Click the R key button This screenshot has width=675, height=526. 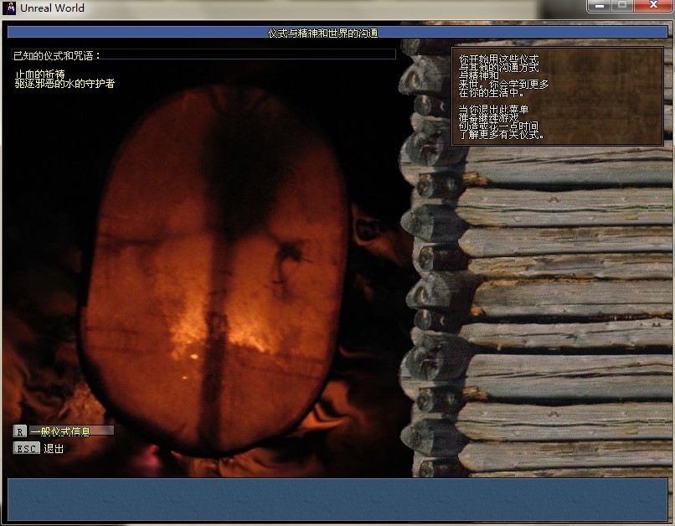[x=20, y=431]
